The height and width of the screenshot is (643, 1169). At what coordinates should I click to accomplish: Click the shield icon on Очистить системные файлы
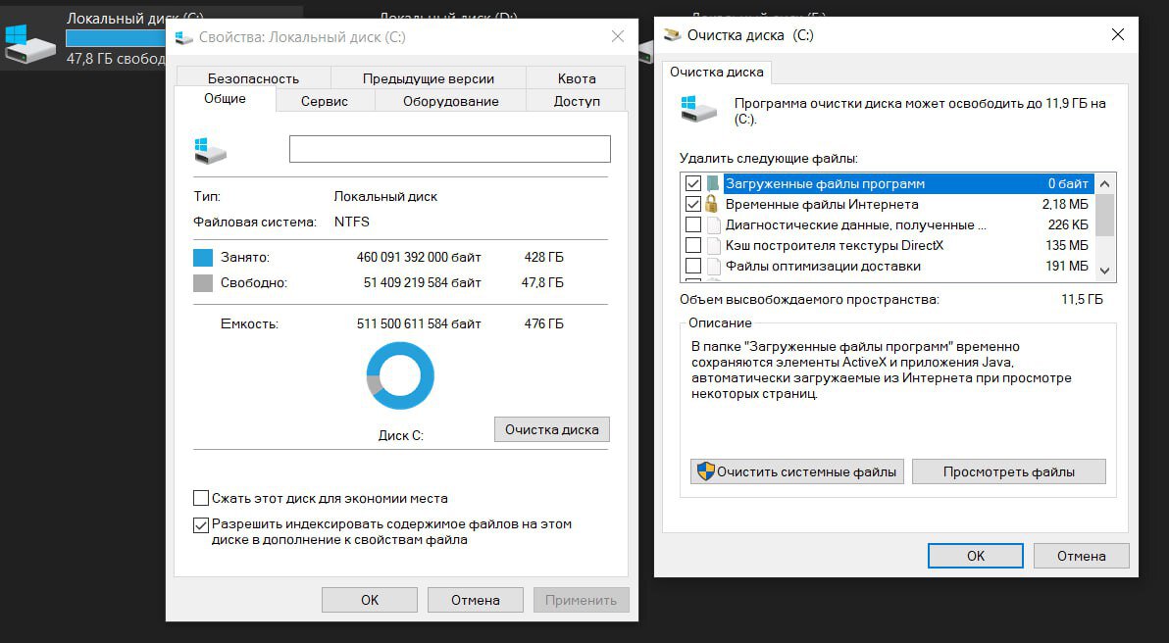coord(705,471)
